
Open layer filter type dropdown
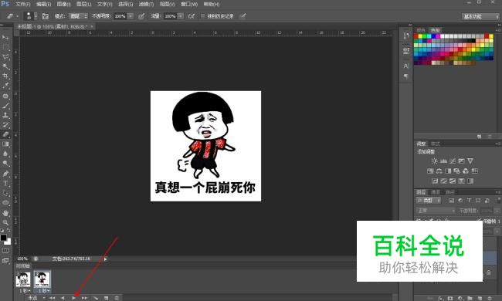coord(429,201)
